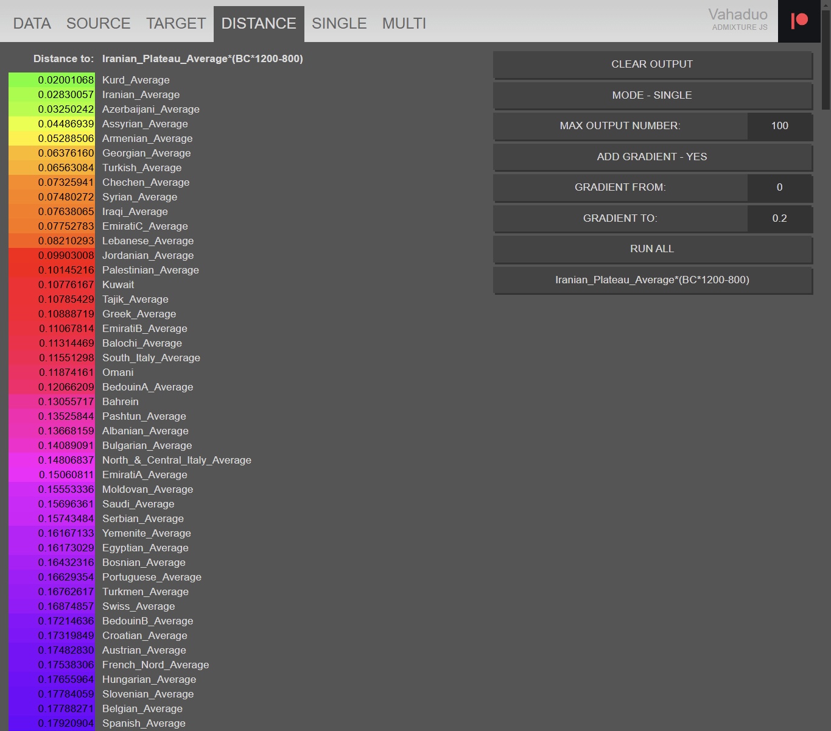Select the Omani label

coord(117,373)
